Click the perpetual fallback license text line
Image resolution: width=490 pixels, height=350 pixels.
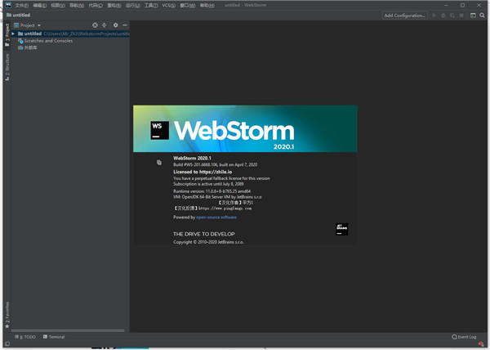click(x=221, y=178)
